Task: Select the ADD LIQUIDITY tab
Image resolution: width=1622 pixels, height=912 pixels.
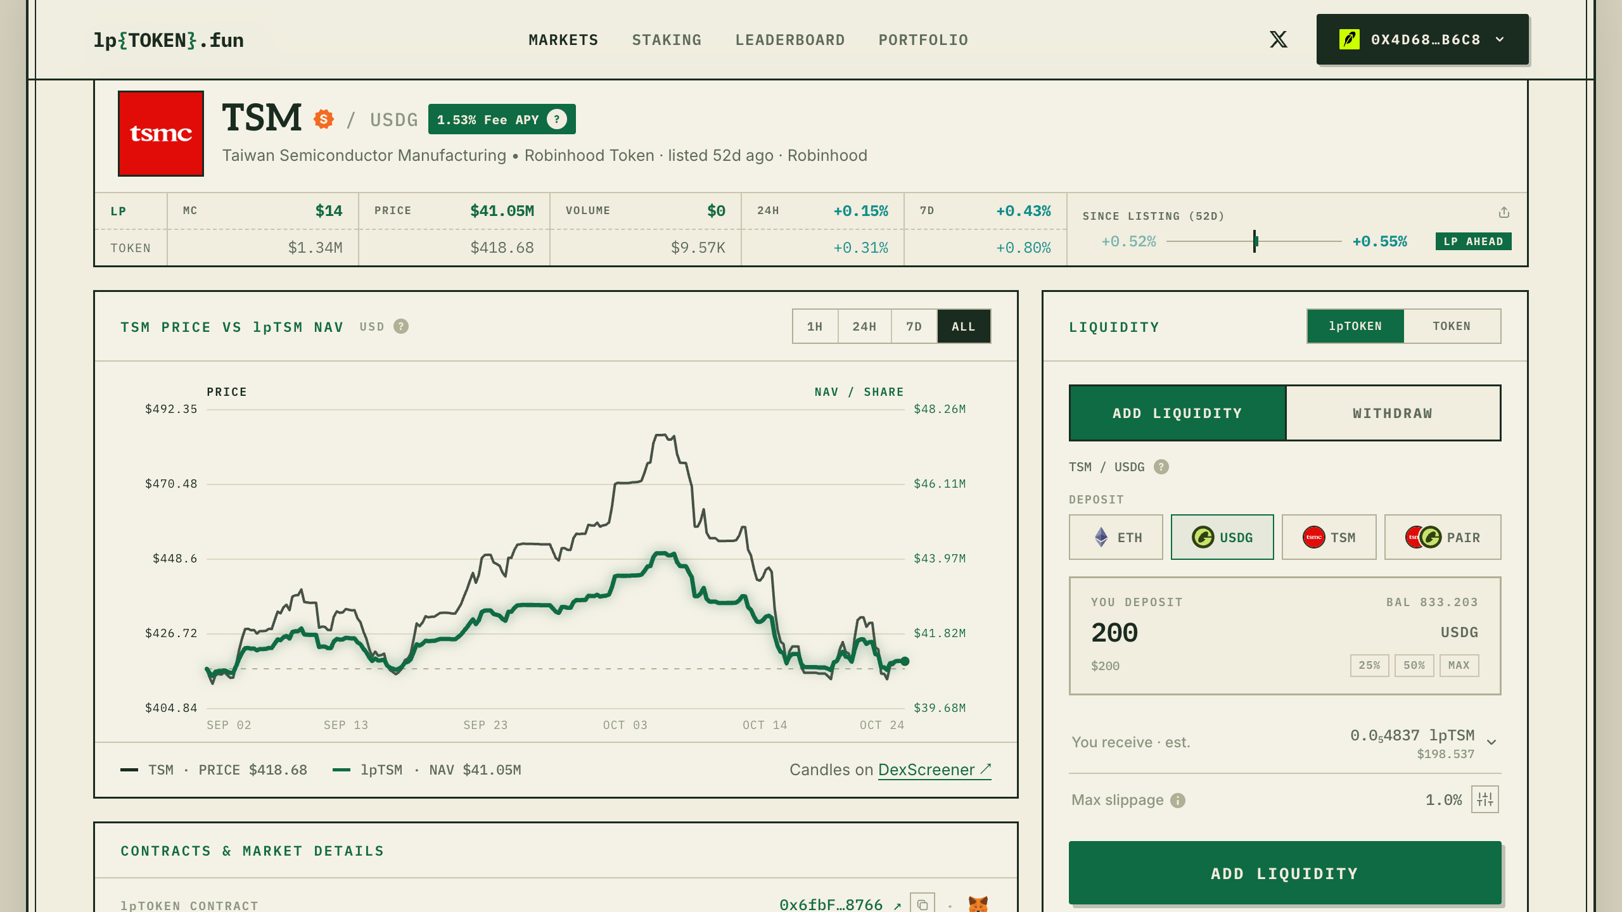Action: (1177, 413)
